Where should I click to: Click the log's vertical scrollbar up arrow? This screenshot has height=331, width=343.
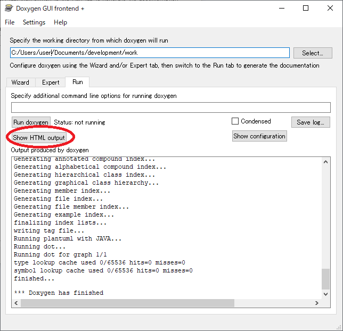(326, 161)
